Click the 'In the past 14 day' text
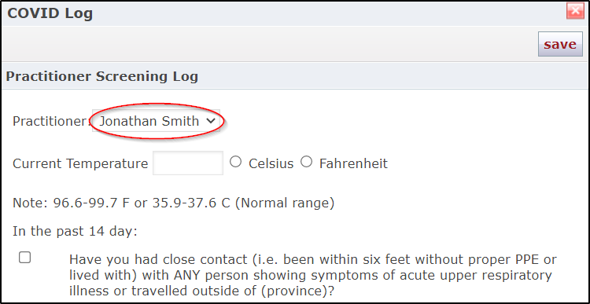The width and height of the screenshot is (590, 304). tap(75, 231)
